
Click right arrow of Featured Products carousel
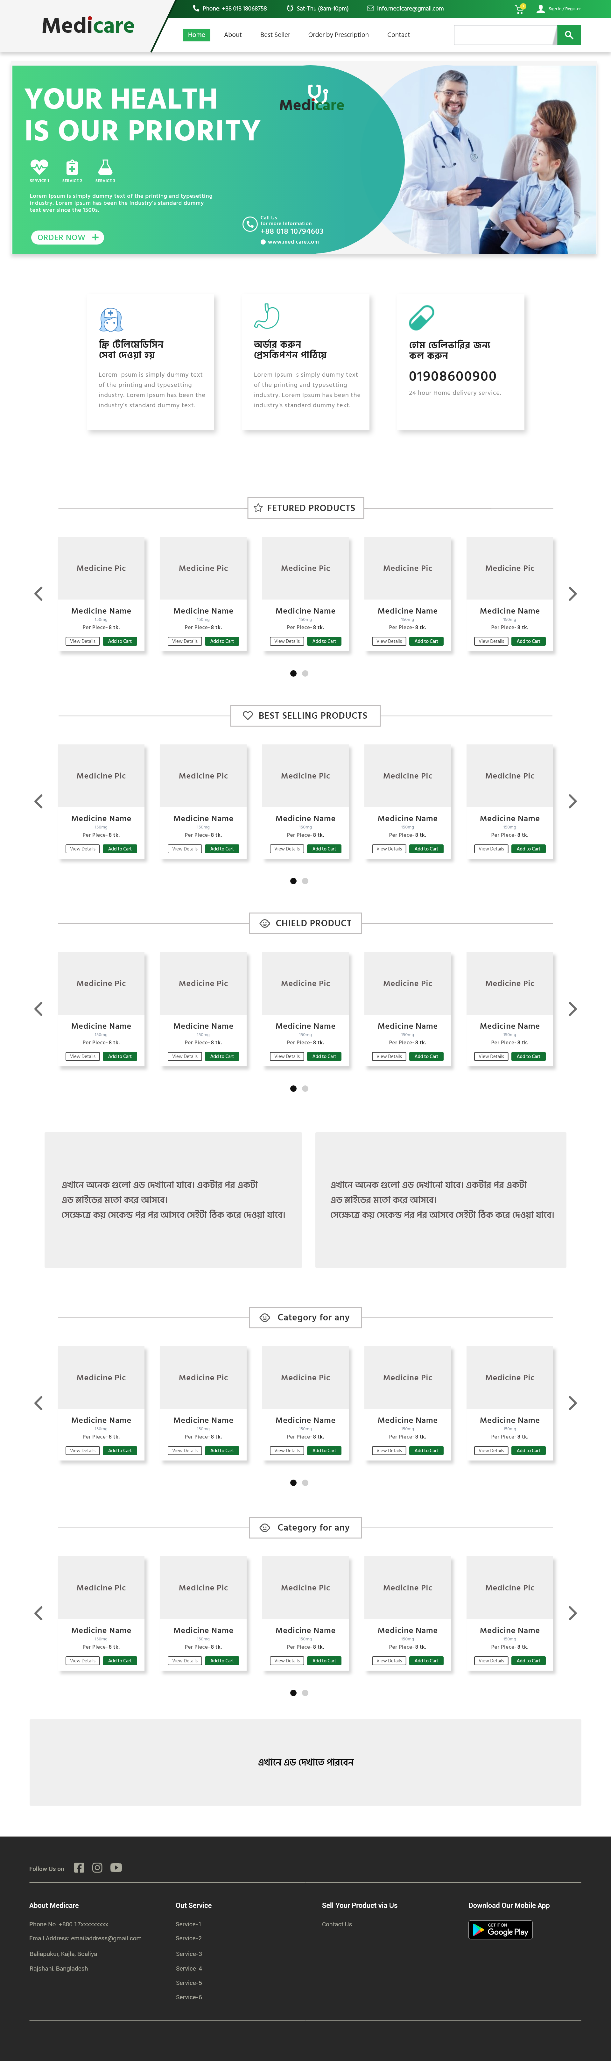pyautogui.click(x=572, y=594)
